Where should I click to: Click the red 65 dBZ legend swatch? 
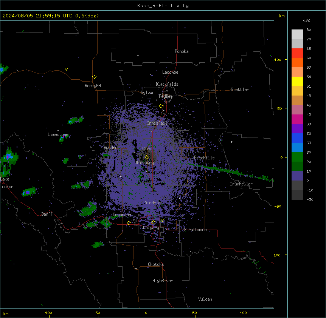click(x=297, y=53)
